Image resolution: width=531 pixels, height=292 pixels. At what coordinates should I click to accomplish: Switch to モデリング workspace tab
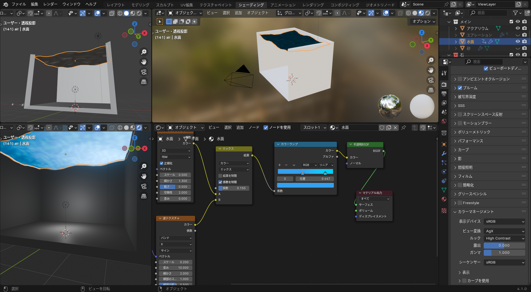click(140, 5)
